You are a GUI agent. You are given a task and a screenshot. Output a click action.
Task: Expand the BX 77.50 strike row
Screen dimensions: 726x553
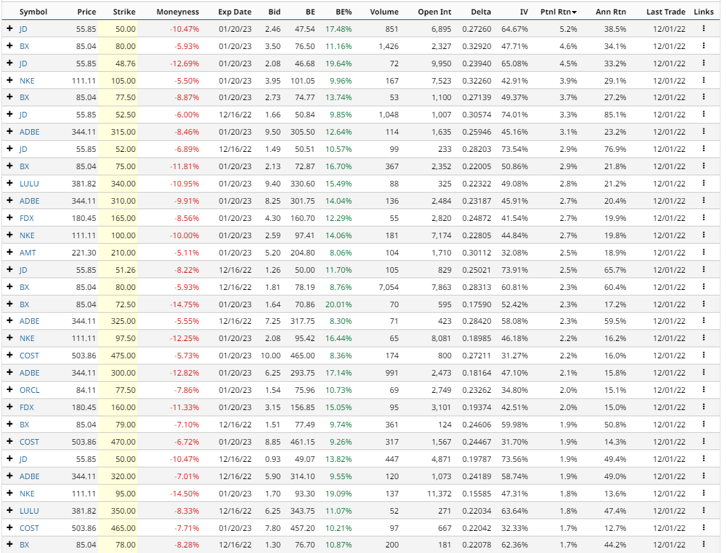coord(9,97)
